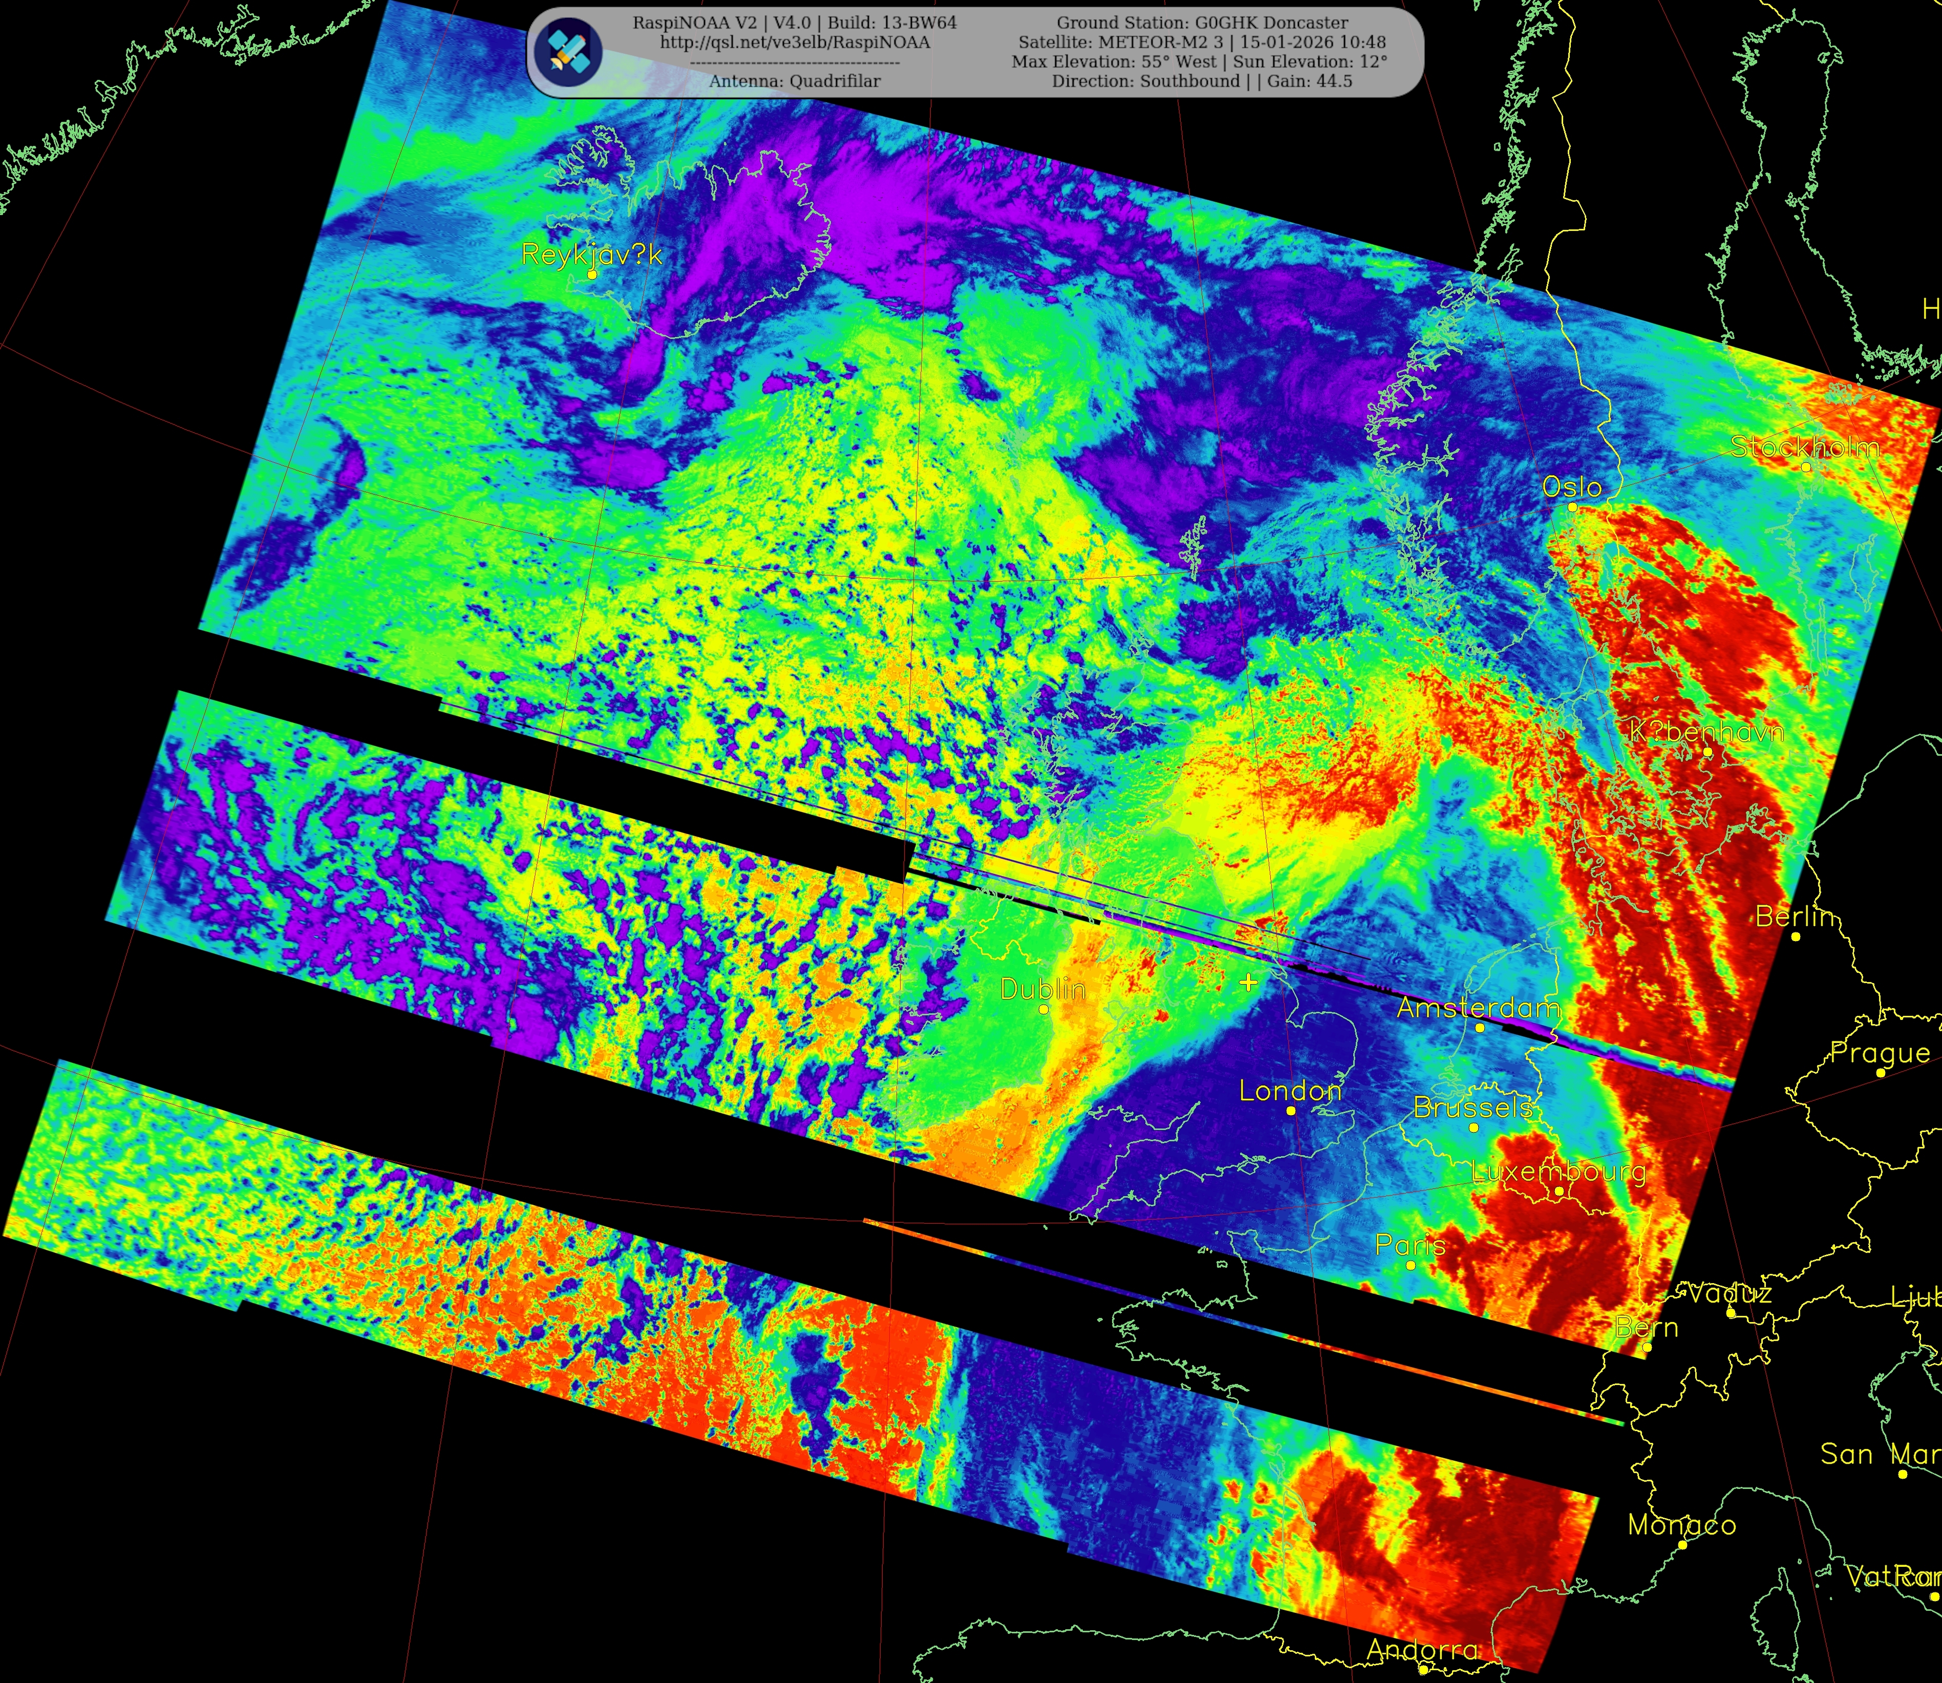The width and height of the screenshot is (1942, 1683).
Task: Click the Reykjavik city marker dot
Action: 592,275
